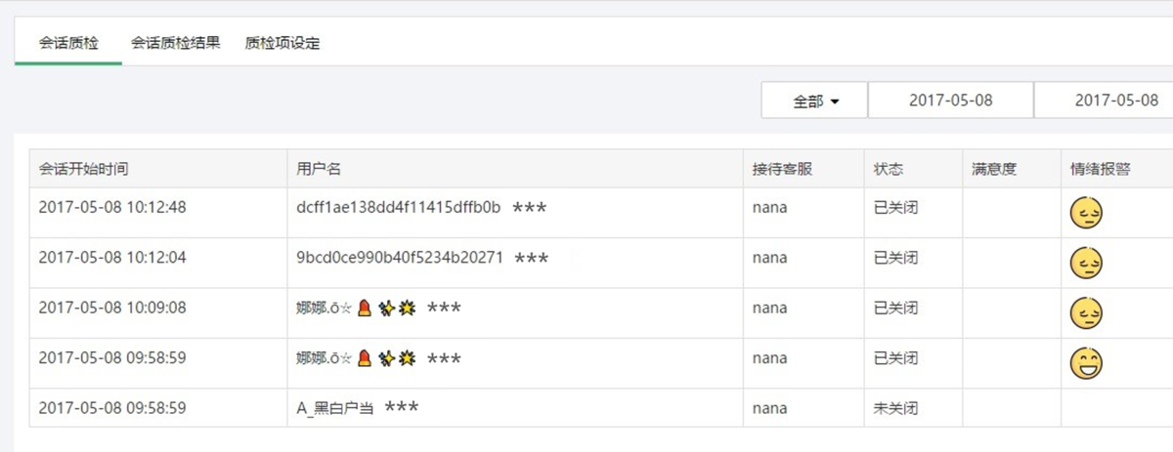Click sad emoji for 10:12:04 session
1173x452 pixels.
click(1086, 263)
